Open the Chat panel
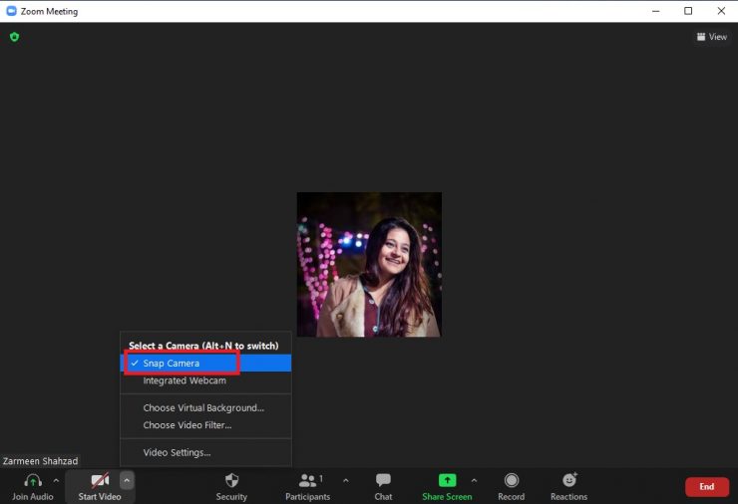This screenshot has height=504, width=738. (x=383, y=487)
